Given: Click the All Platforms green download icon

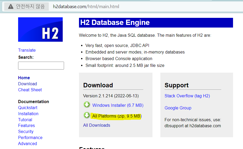Looking at the screenshot, I should (x=87, y=115).
